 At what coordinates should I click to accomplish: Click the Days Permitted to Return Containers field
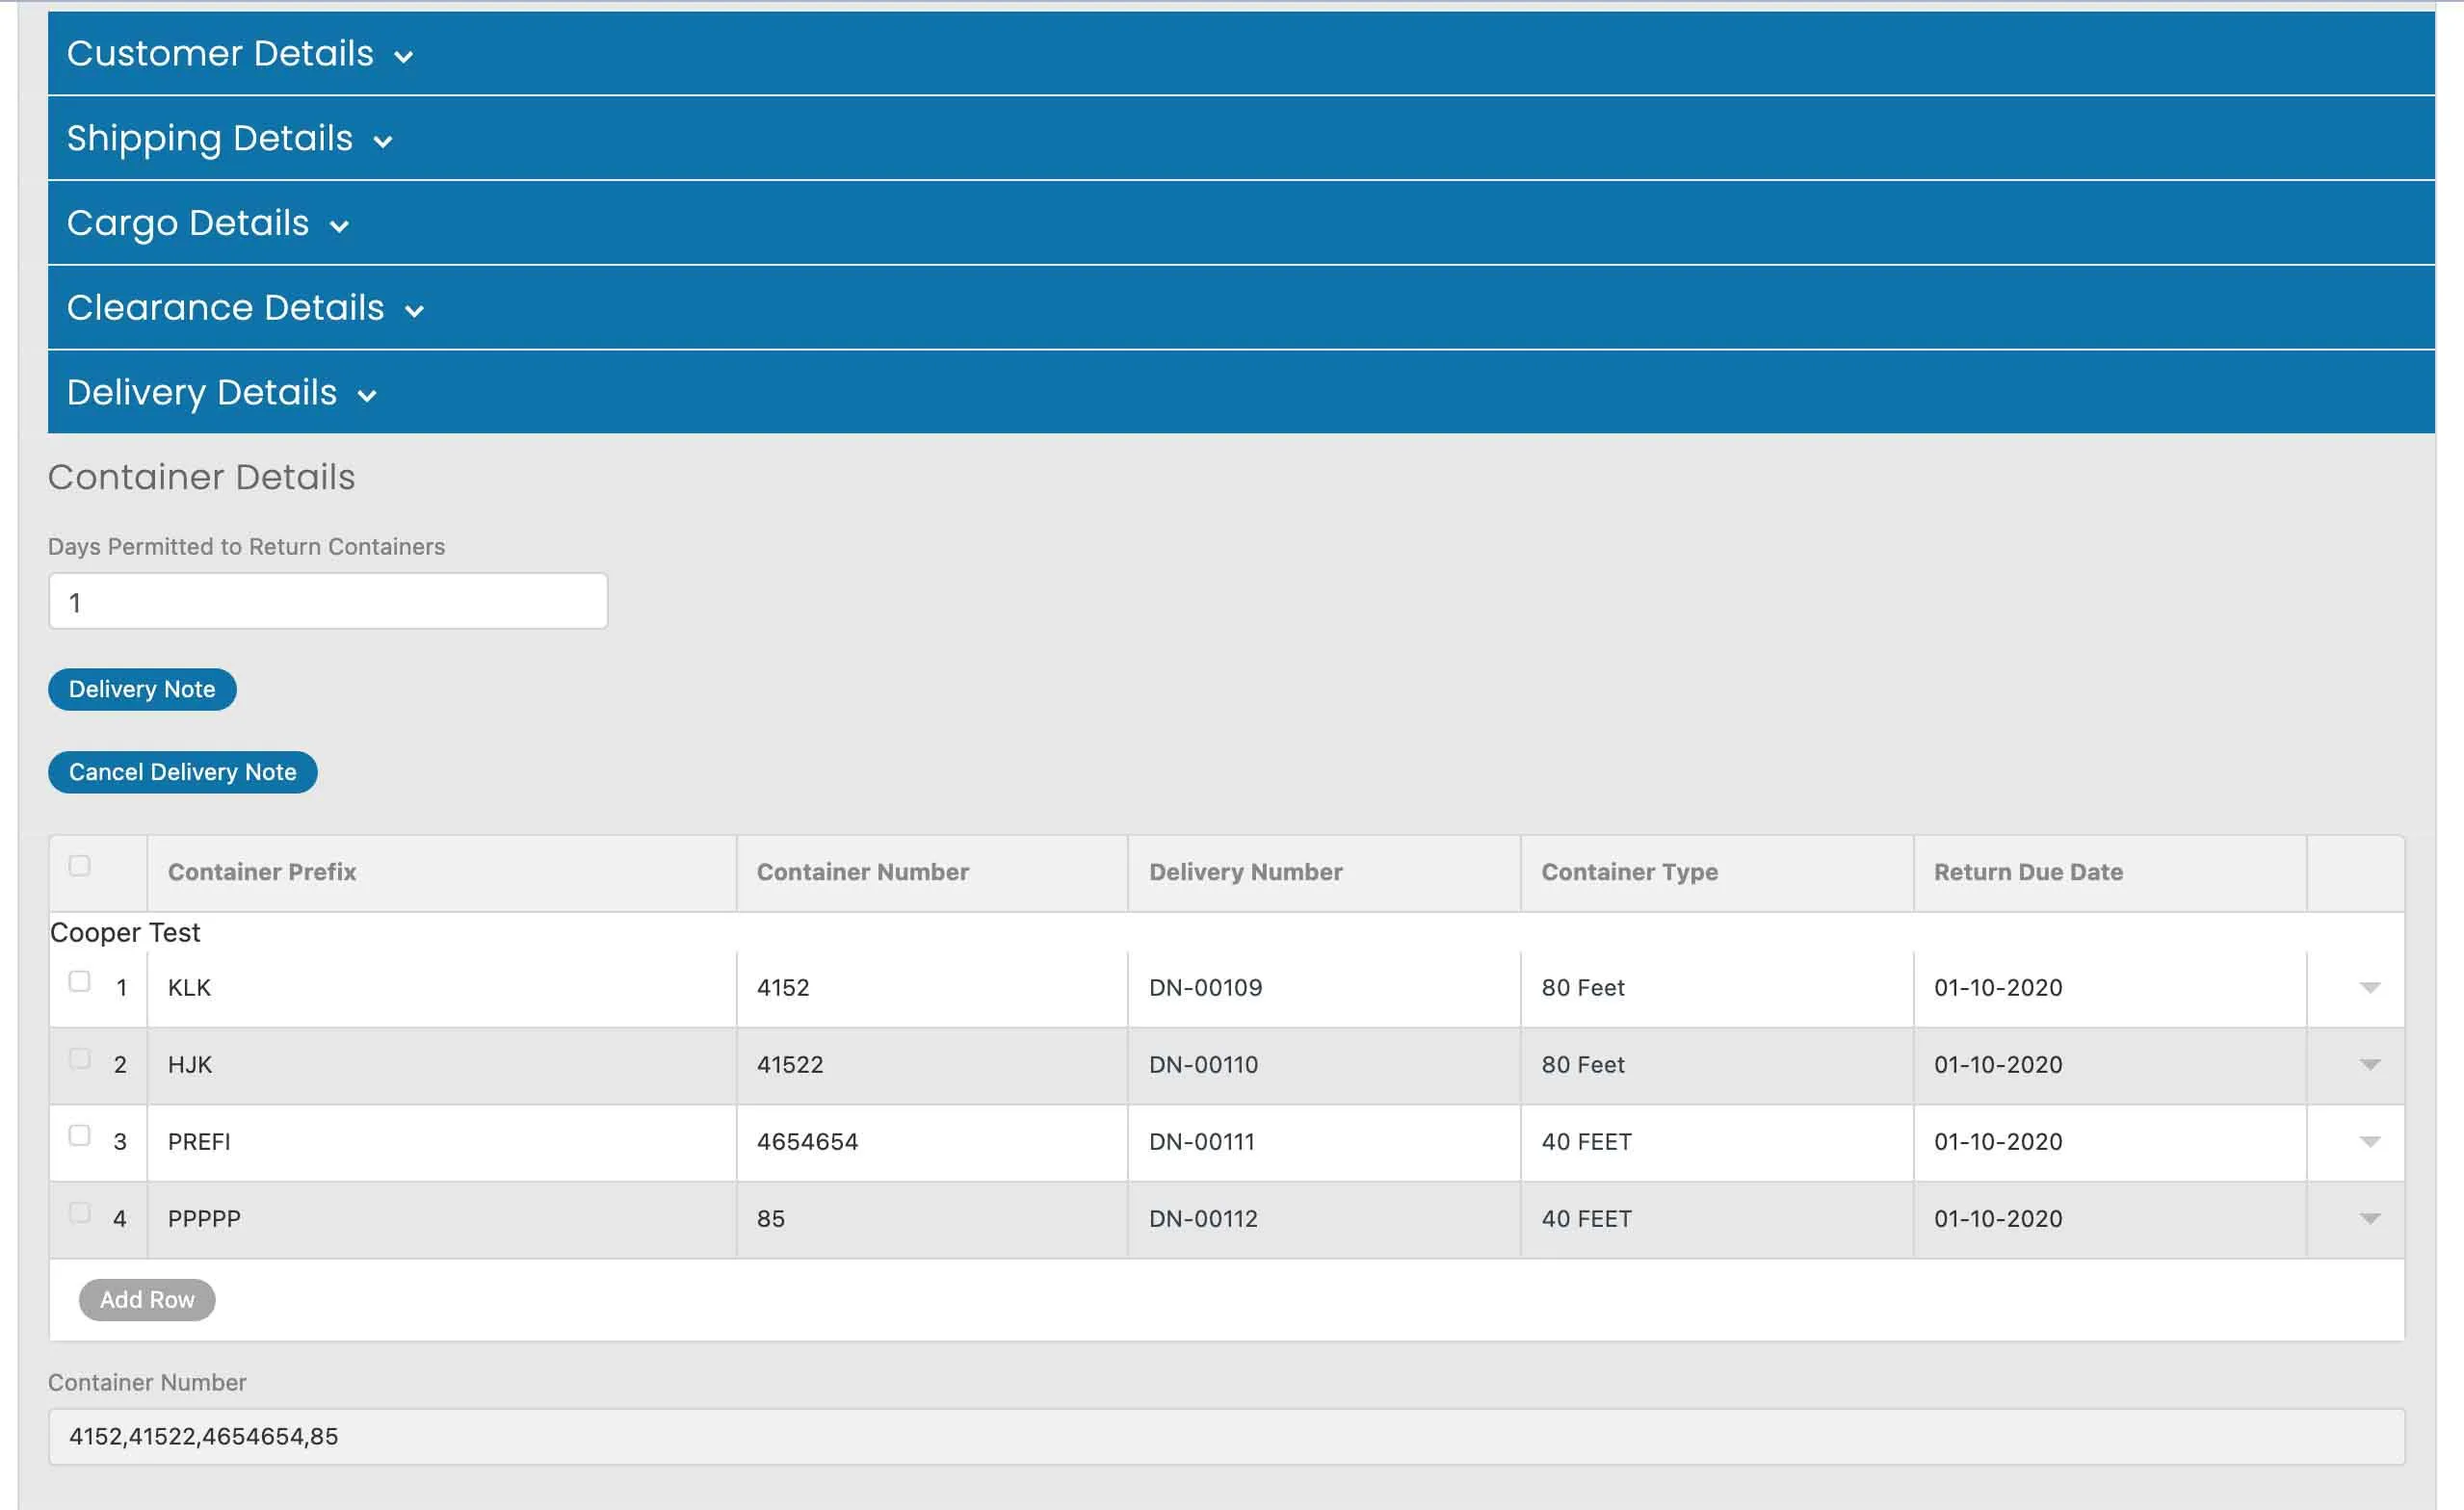click(x=327, y=601)
